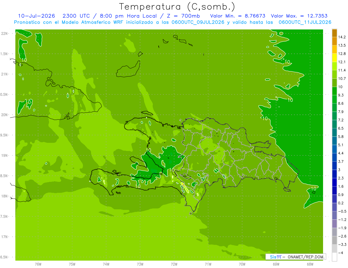Click the '8:00 pm Hora Local' text
The image size is (348, 268).
point(128,16)
